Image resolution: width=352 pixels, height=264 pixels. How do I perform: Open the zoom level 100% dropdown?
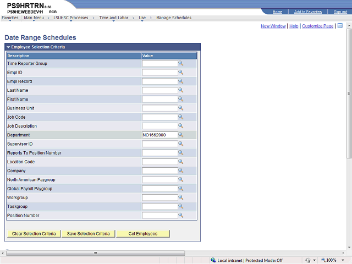coord(334,260)
